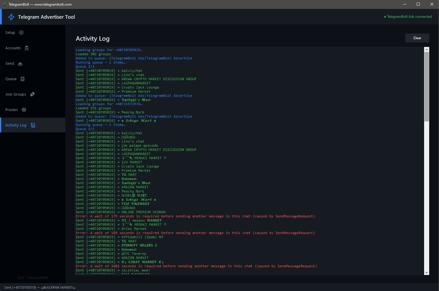Click the person icon beside Accounts
439x291 pixels.
tap(27, 48)
